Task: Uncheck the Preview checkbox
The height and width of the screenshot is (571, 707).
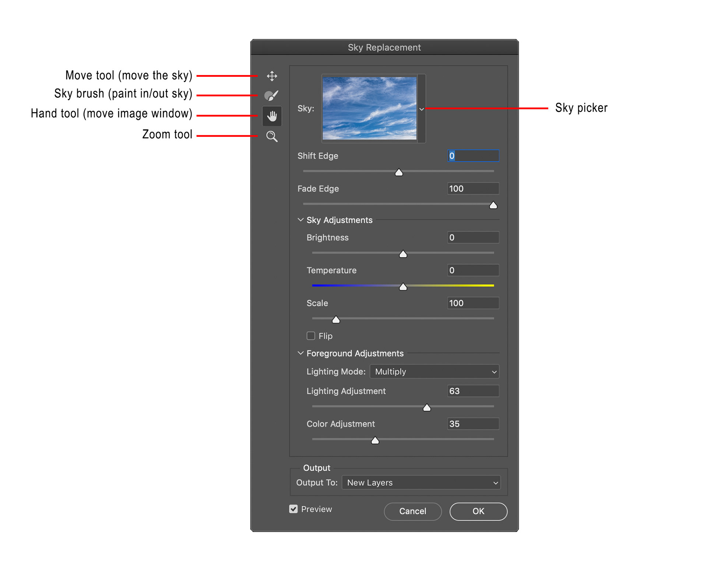Action: coord(293,509)
